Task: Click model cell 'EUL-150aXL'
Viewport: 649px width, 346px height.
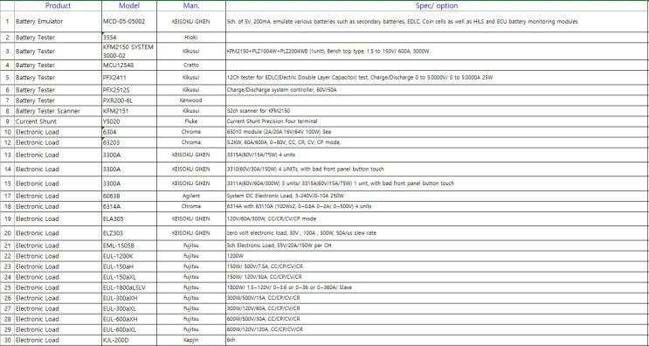Action: click(129, 277)
